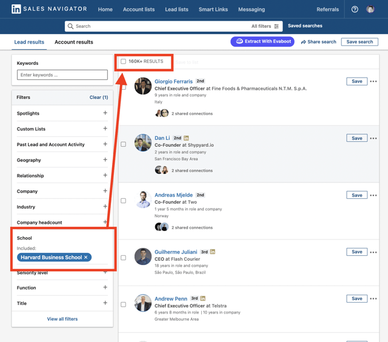Open Lead lists in top menu
Image resolution: width=388 pixels, height=342 pixels.
click(x=176, y=10)
